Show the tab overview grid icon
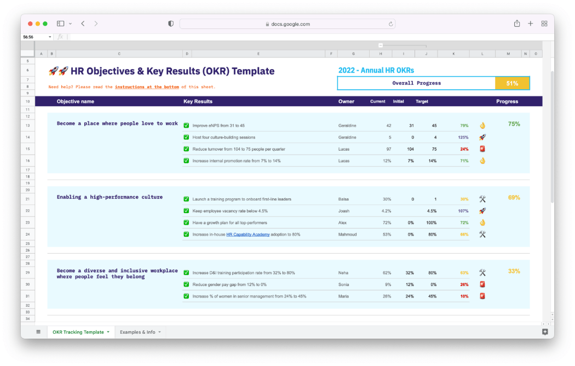575x366 pixels. 544,24
